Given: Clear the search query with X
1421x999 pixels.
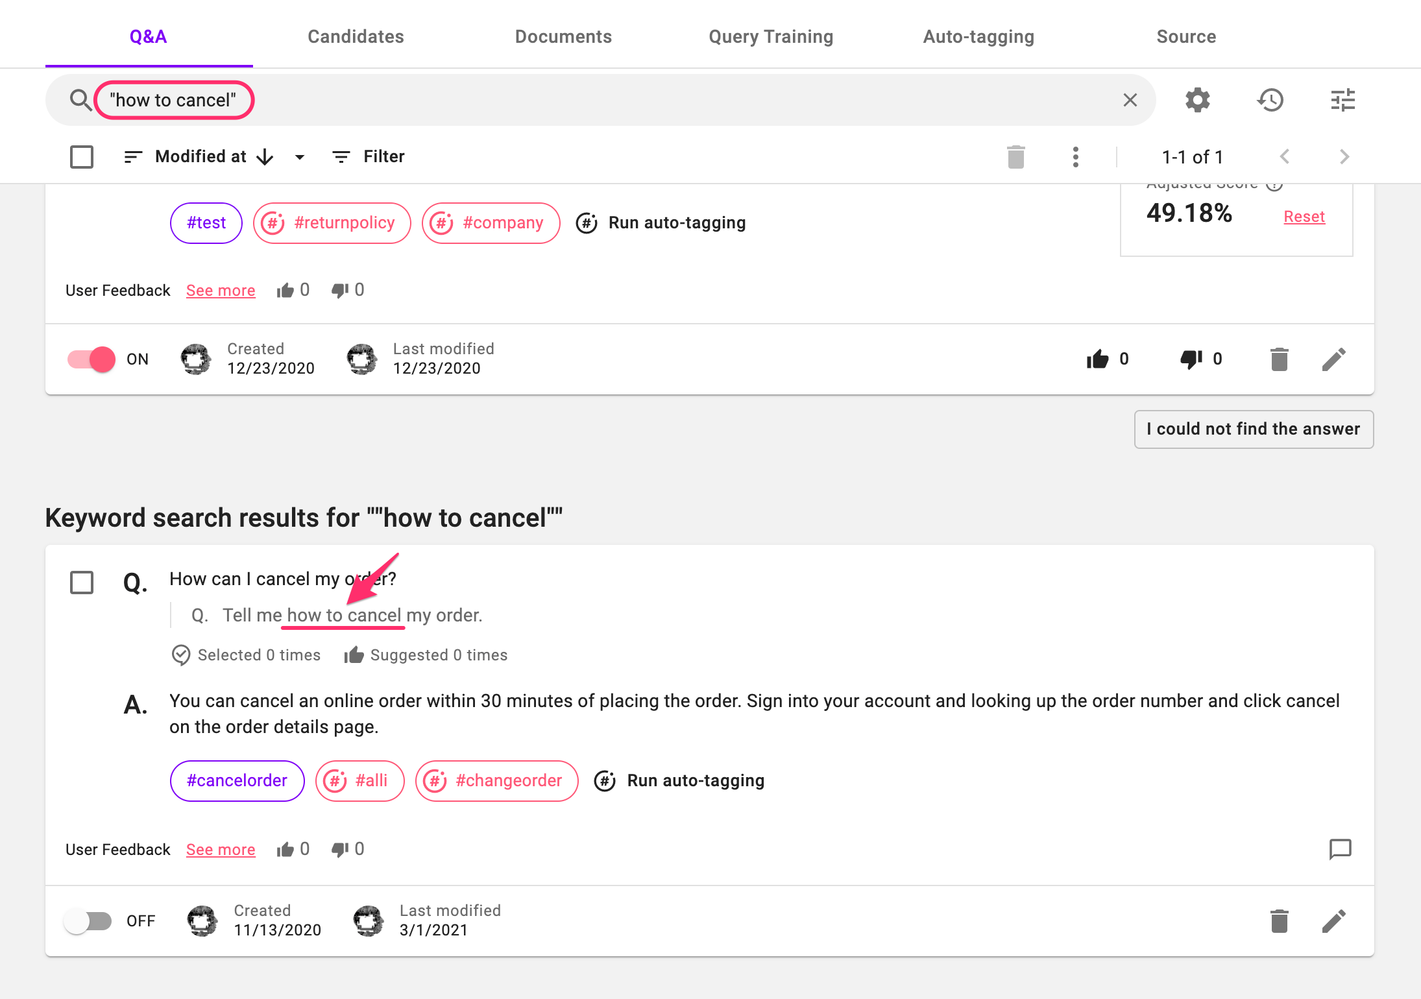Looking at the screenshot, I should tap(1130, 100).
